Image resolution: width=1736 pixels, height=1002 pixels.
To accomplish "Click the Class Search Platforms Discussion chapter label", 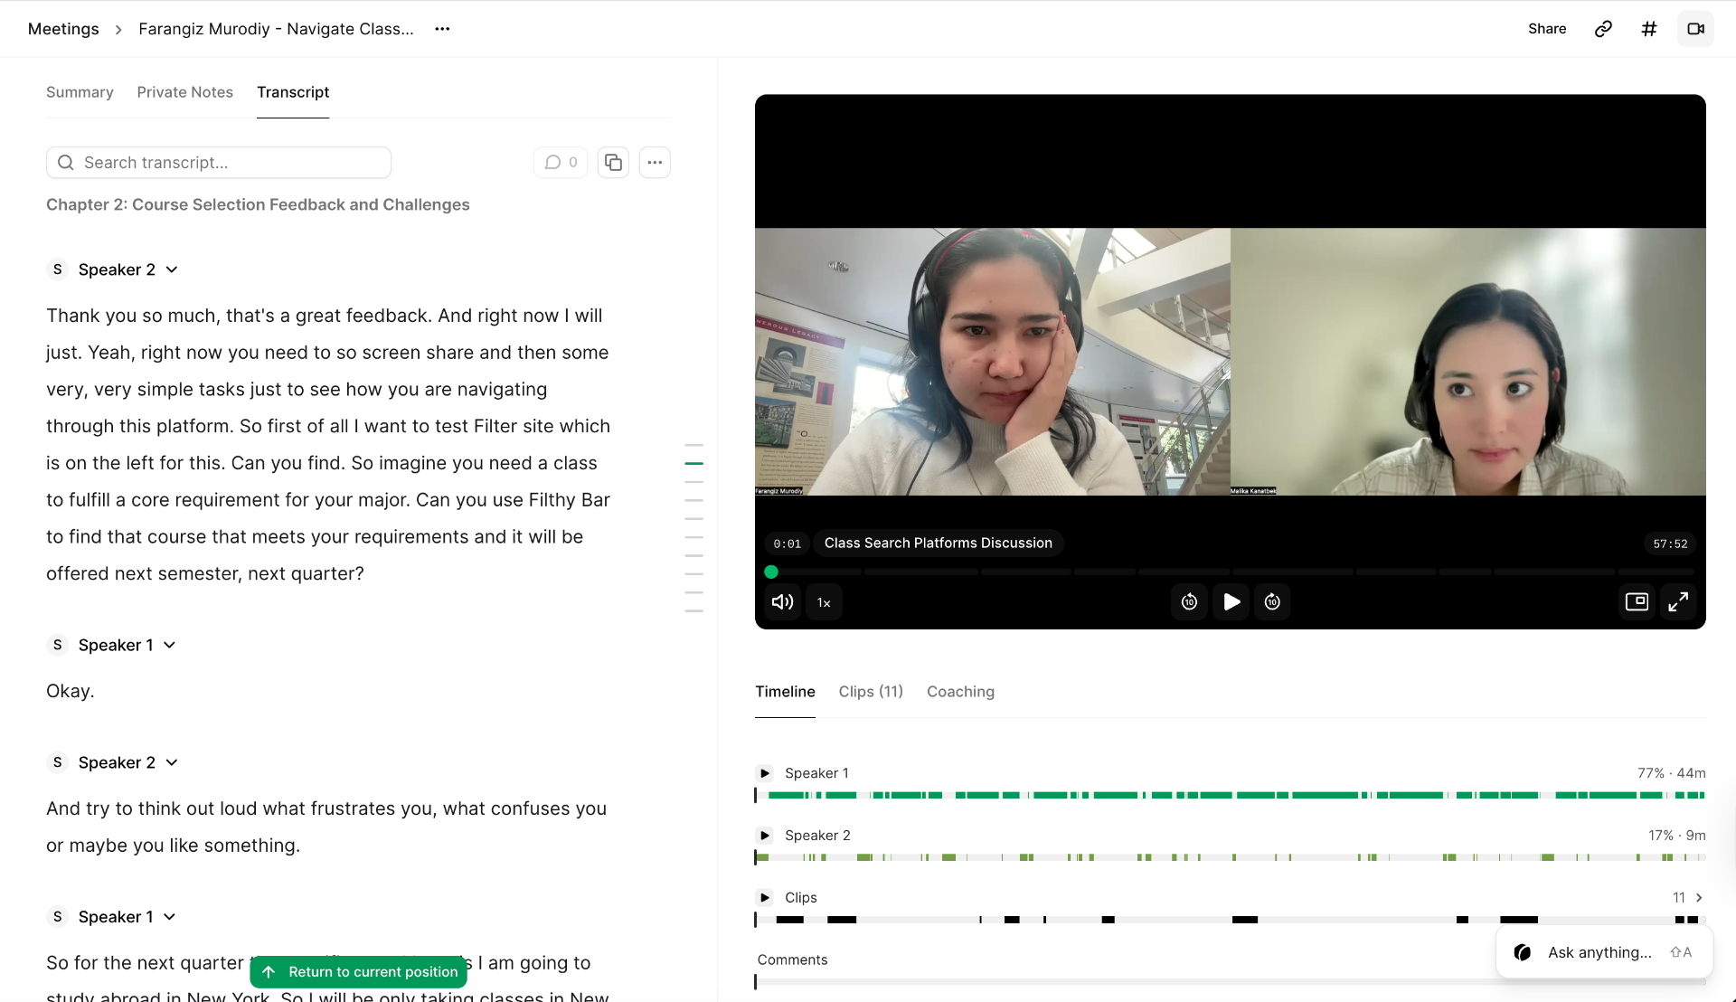I will [x=938, y=543].
